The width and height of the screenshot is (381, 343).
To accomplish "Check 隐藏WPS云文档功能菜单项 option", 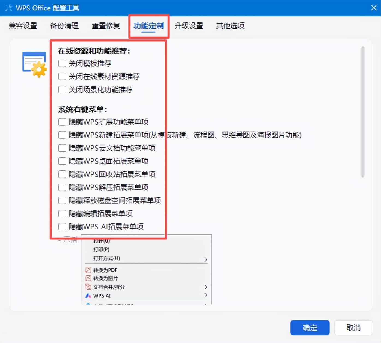I will click(x=62, y=148).
